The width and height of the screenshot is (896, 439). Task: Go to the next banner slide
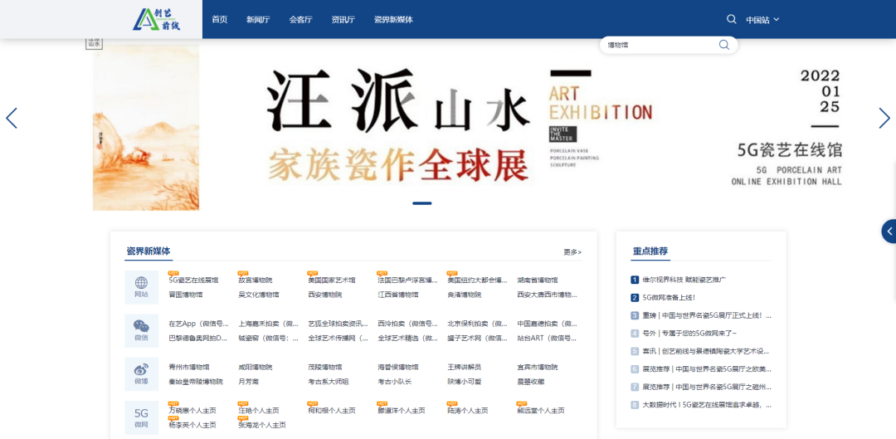[x=884, y=118]
